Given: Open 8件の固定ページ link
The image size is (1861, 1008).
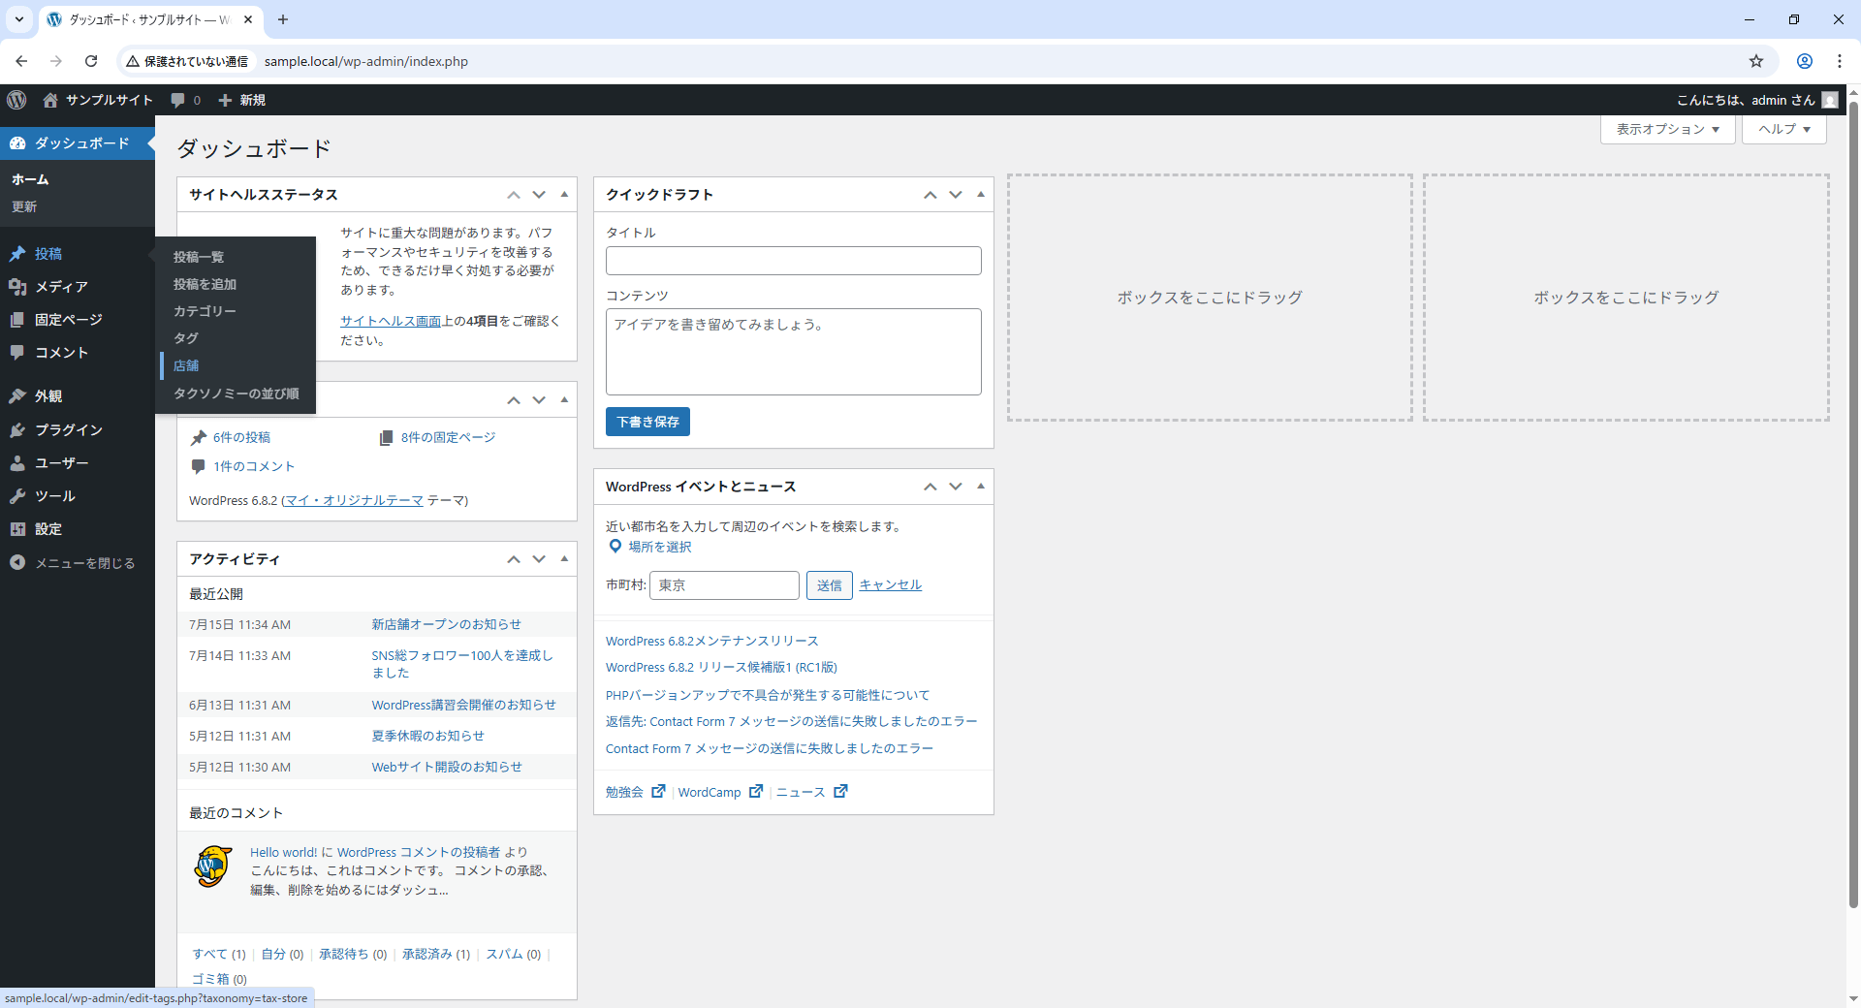Looking at the screenshot, I should 448,437.
